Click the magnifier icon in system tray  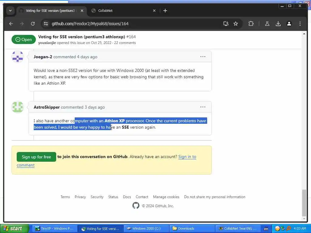coord(289,228)
